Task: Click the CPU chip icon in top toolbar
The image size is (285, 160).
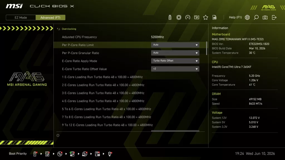Action: pos(179,17)
